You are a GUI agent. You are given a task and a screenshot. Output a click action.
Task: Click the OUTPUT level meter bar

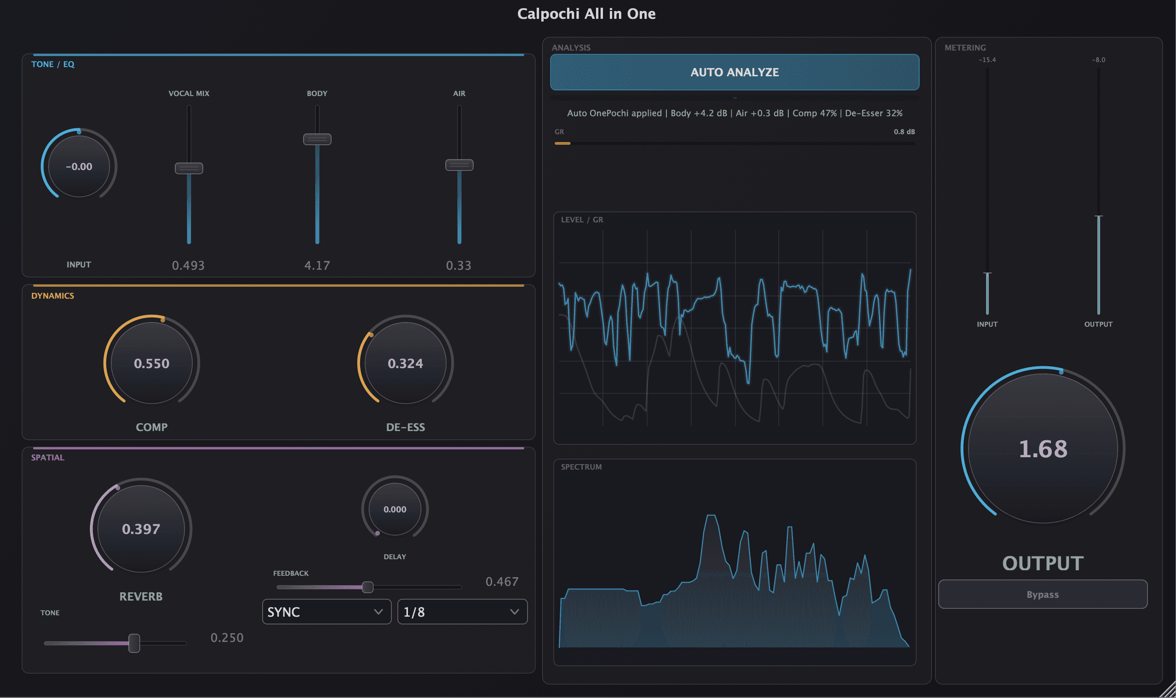(x=1098, y=263)
